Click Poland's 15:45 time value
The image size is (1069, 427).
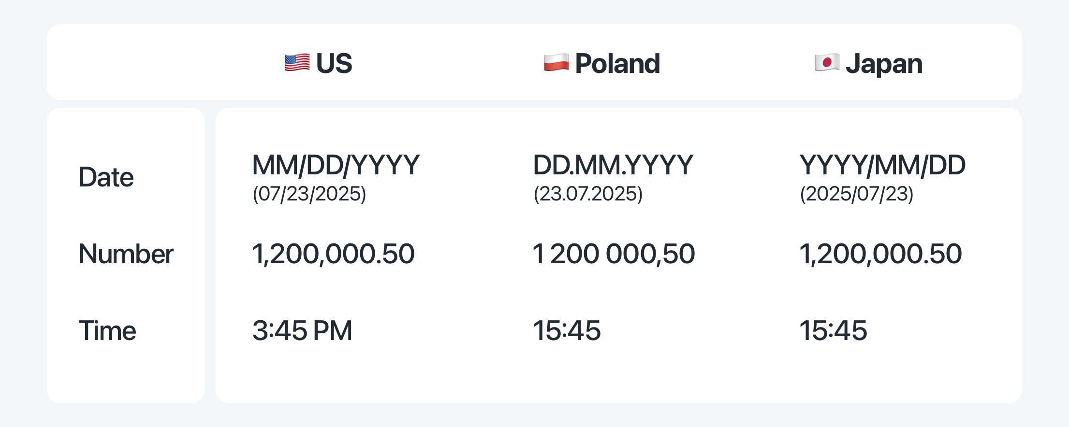point(567,330)
